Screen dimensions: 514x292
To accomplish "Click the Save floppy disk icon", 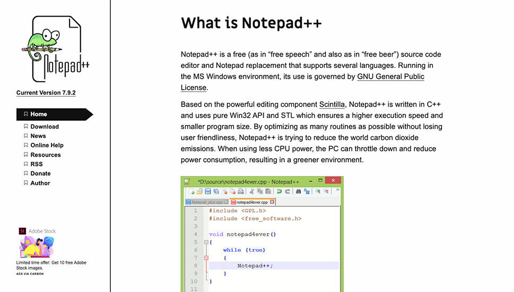I will (207, 191).
